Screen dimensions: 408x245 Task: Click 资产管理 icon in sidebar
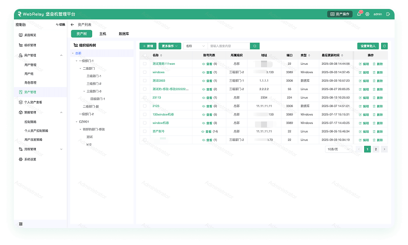(20, 92)
